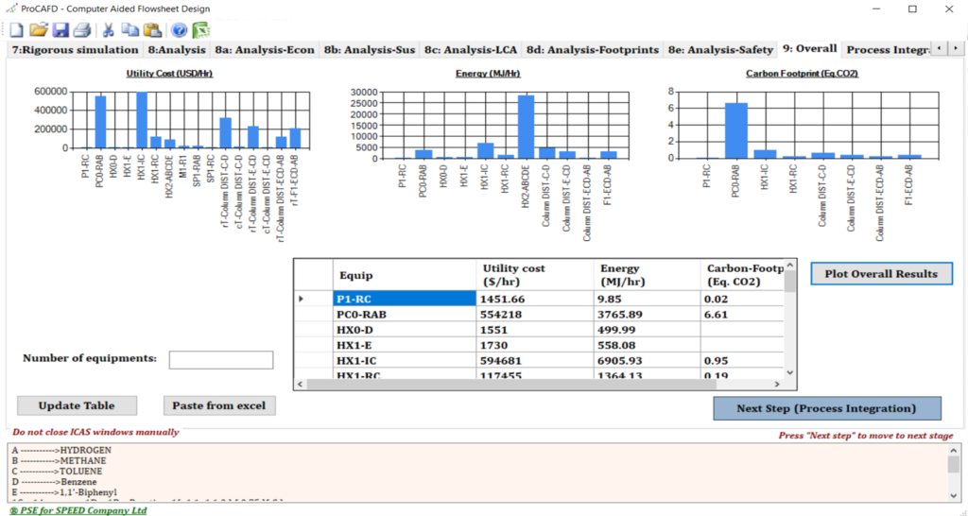Select energy cell 3765.89
Viewport: 968px width, 516px height.
(647, 314)
